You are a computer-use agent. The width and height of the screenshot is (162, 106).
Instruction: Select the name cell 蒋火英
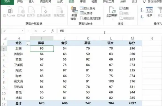(x=18, y=81)
